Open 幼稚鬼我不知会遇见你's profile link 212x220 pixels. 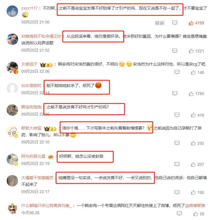tap(41, 36)
